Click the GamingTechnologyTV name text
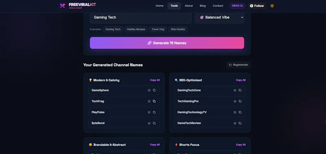 pyautogui.click(x=192, y=112)
